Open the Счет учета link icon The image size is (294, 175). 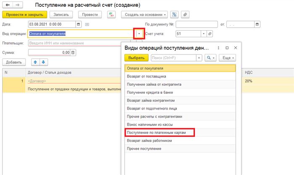[210, 34]
